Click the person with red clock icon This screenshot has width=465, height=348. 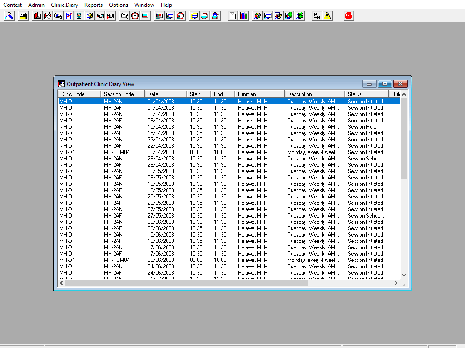click(x=180, y=16)
